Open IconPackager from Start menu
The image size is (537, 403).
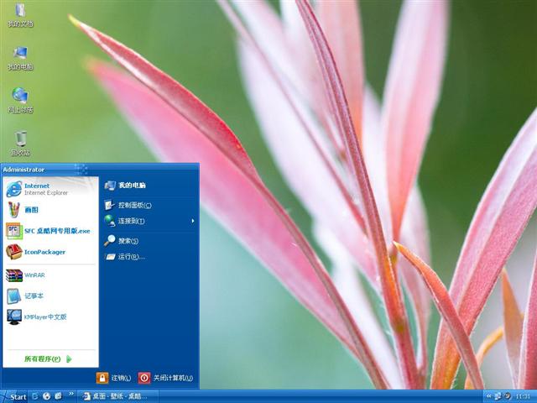50,252
